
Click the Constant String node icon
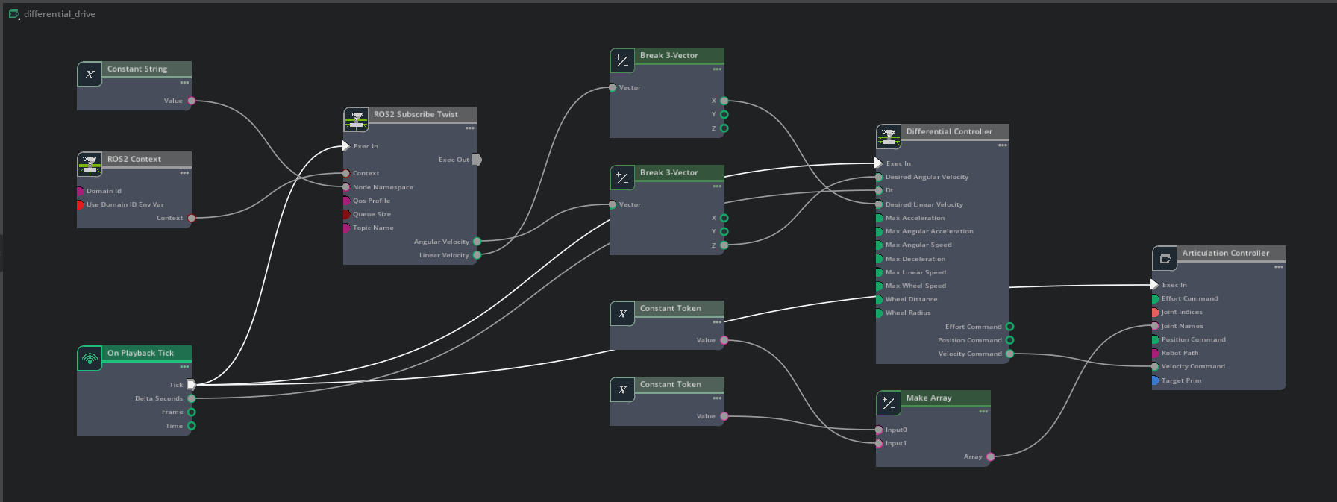pyautogui.click(x=90, y=75)
